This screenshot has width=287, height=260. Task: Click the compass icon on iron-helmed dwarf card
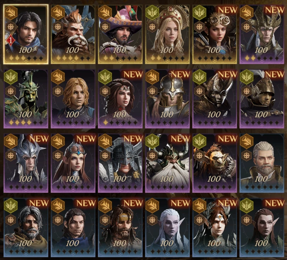105,155
